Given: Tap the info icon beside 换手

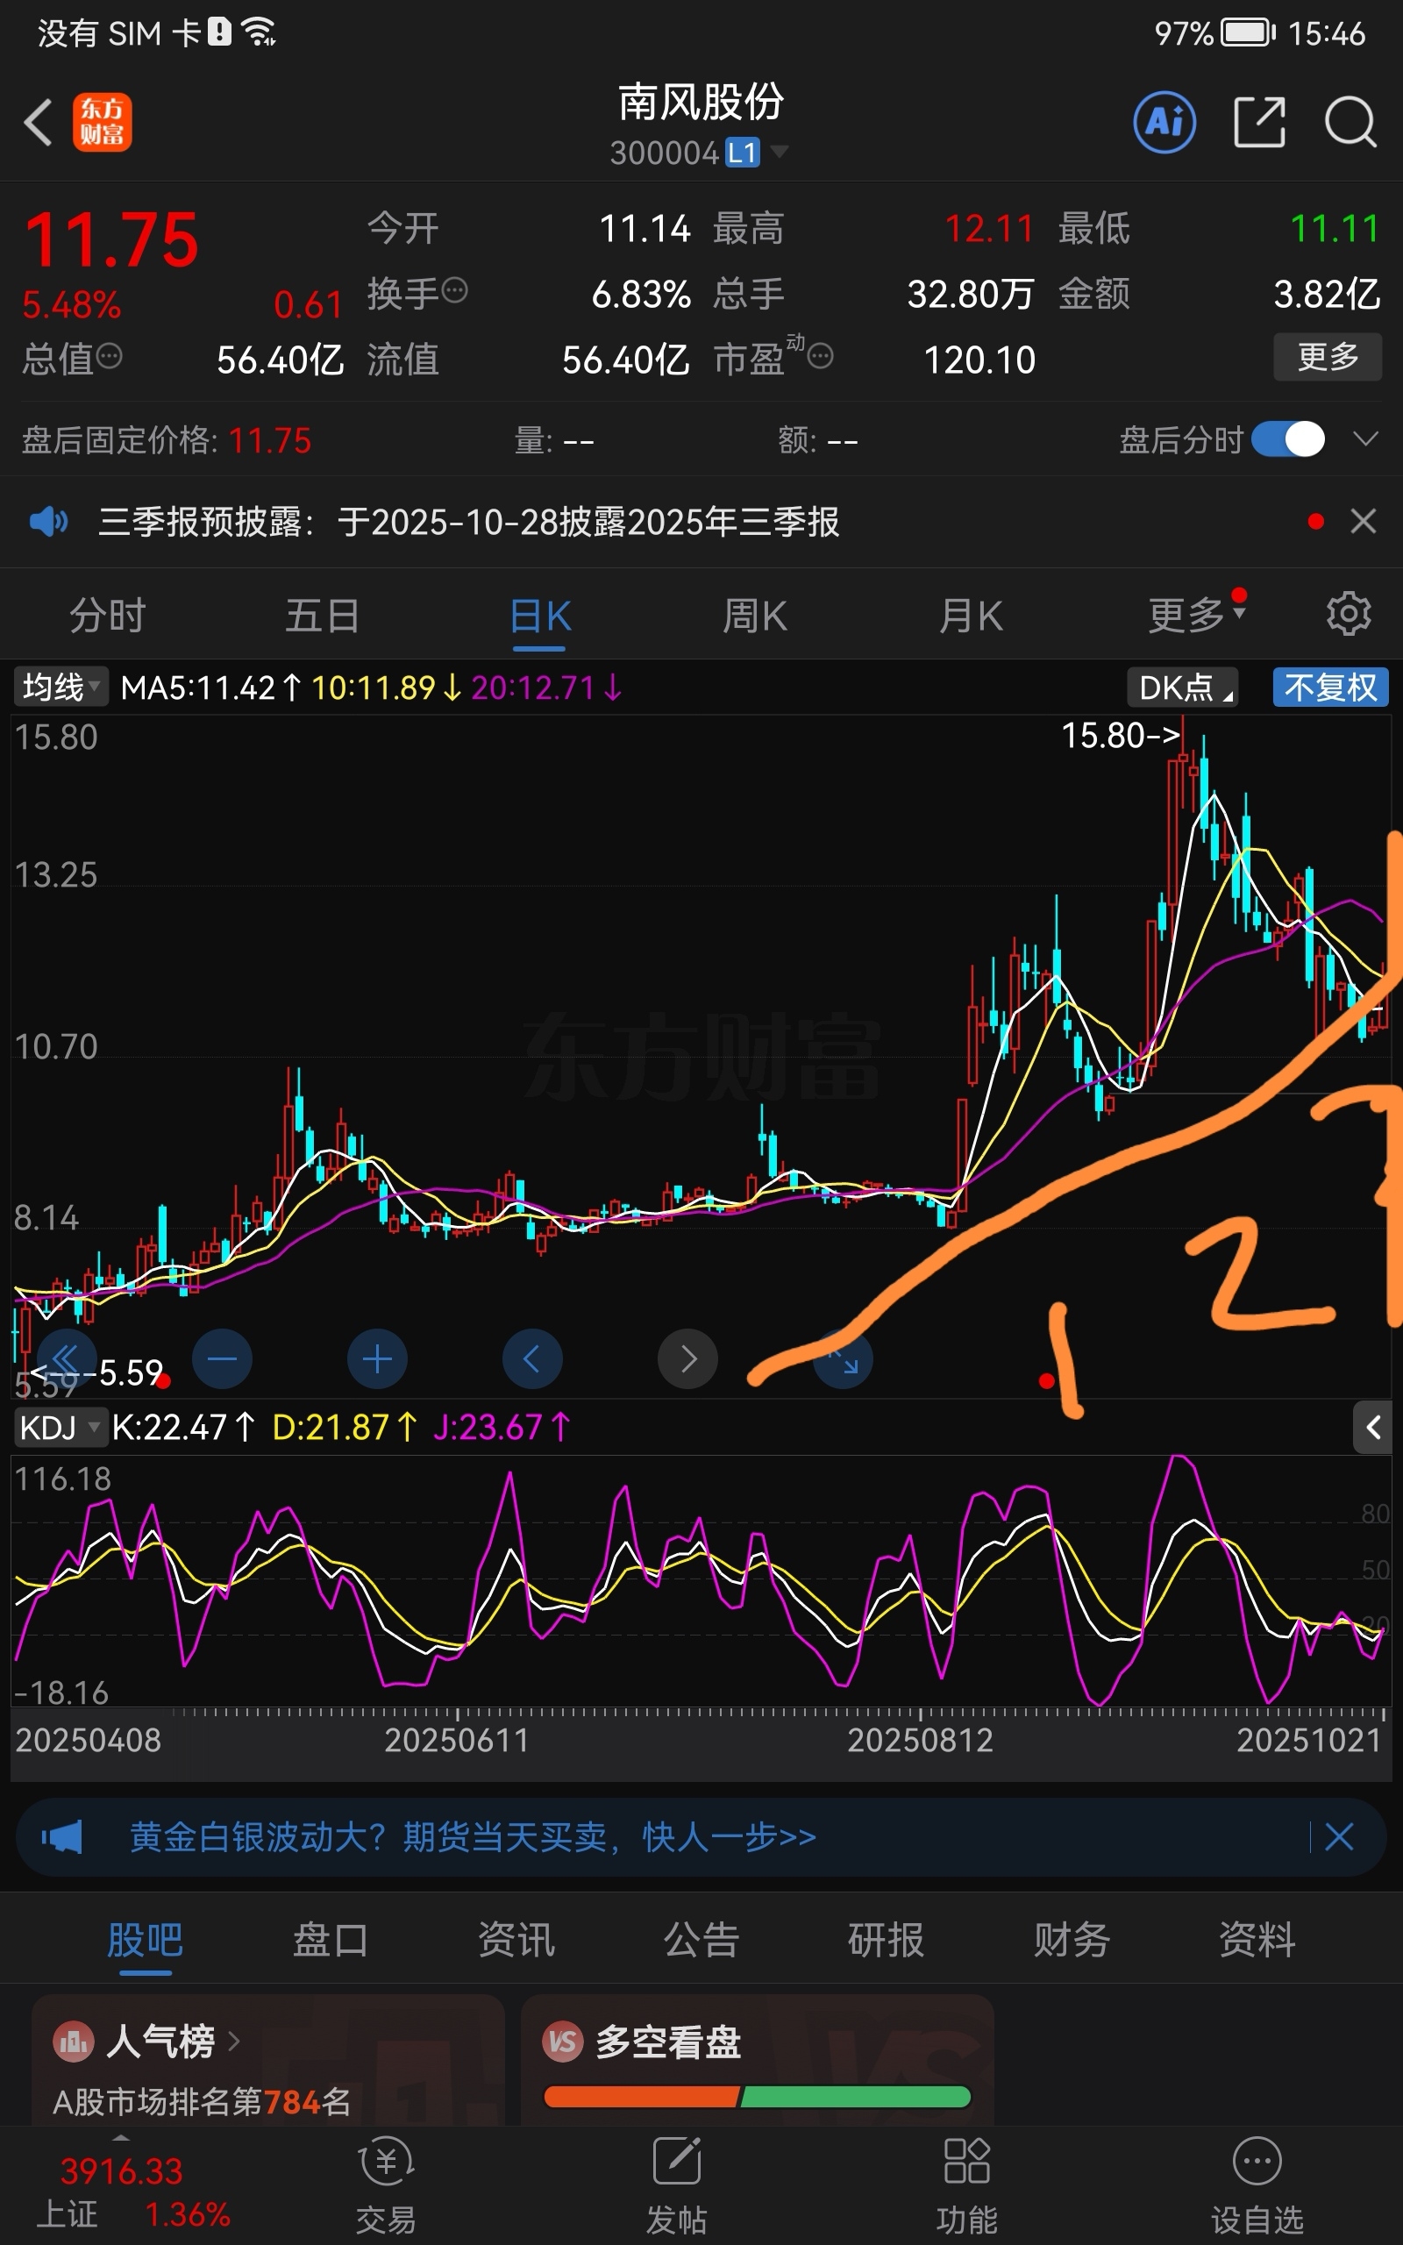Looking at the screenshot, I should tap(455, 291).
